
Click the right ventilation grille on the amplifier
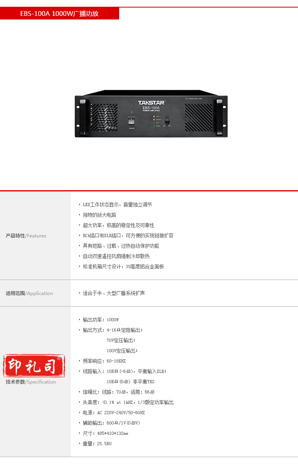[199, 118]
